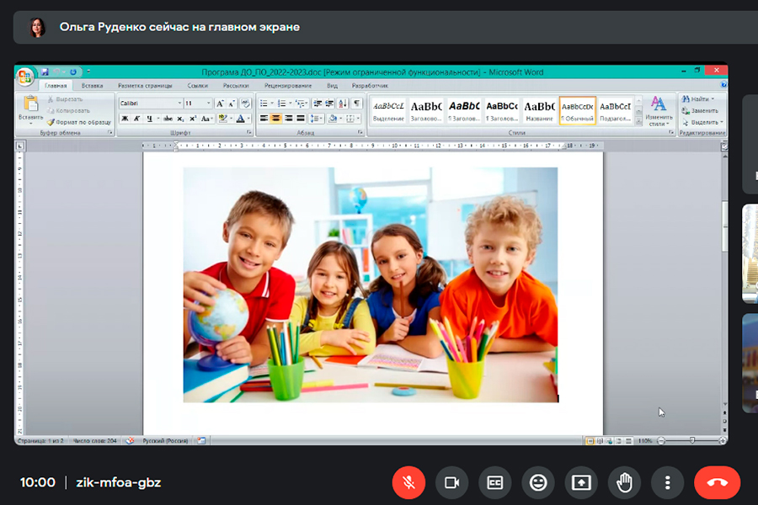Open the Абзац dialog launcher
The height and width of the screenshot is (505, 758).
point(360,132)
